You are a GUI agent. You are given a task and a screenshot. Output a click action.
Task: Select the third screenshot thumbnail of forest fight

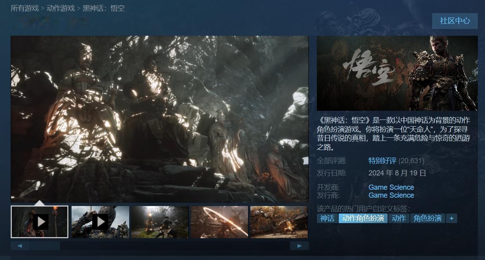(160, 221)
